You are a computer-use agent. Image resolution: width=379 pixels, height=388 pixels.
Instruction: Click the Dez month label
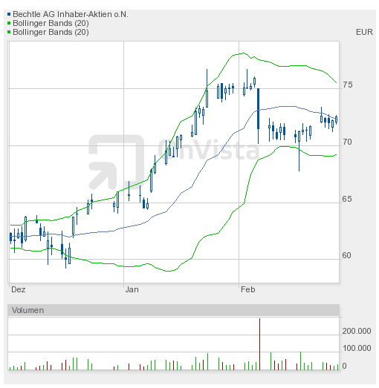(x=19, y=289)
